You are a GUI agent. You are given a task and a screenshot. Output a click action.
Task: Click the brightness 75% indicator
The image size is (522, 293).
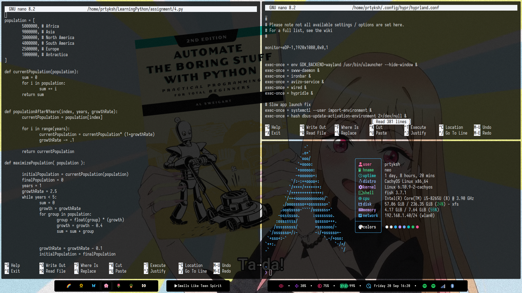coord(323,286)
